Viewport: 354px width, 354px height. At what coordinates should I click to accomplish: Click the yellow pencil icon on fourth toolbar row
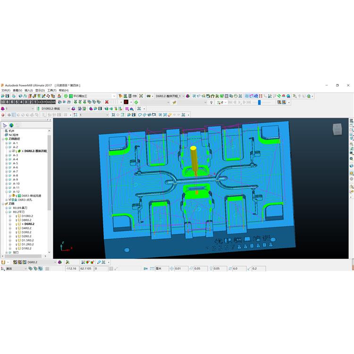[170, 115]
